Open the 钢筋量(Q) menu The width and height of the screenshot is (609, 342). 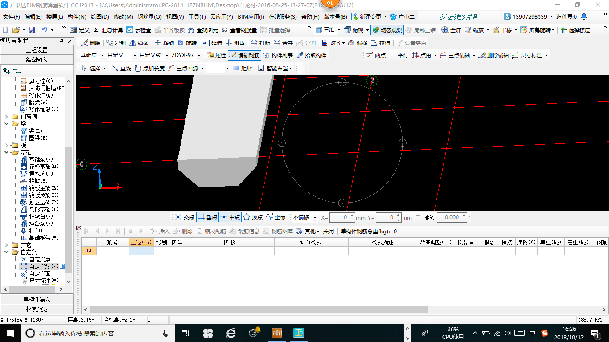tap(149, 17)
